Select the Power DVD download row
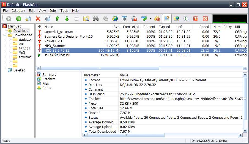This screenshot has width=249, height=144. click(x=142, y=41)
